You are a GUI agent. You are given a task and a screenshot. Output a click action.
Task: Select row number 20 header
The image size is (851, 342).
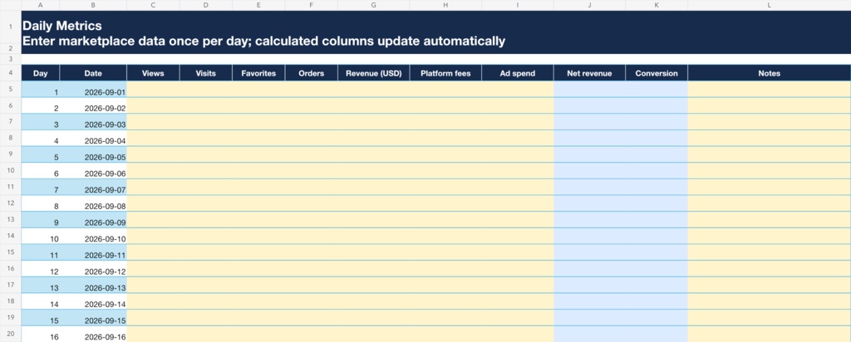tap(11, 334)
